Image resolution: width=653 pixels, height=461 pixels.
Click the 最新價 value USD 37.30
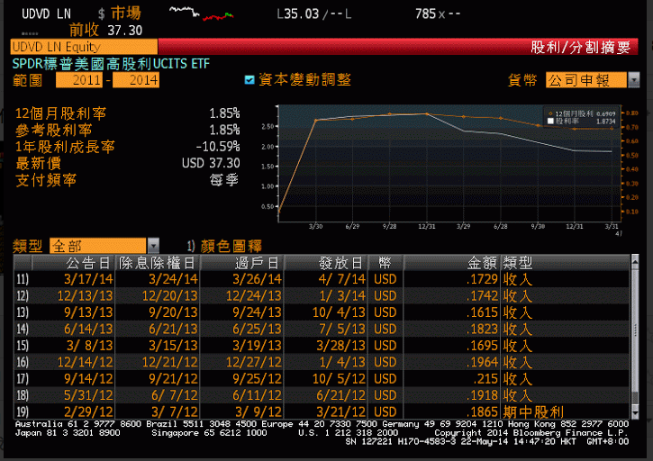coord(211,163)
